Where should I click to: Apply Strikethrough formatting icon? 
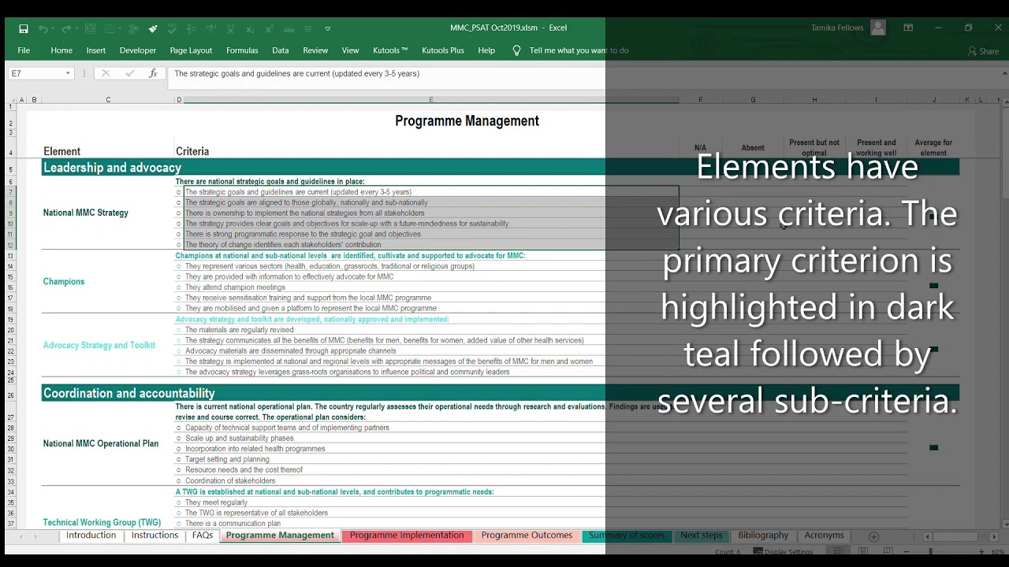(289, 29)
